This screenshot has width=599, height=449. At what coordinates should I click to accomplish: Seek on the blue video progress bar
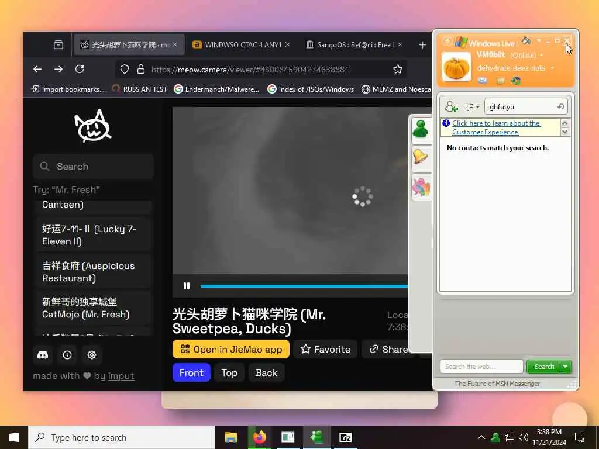304,286
